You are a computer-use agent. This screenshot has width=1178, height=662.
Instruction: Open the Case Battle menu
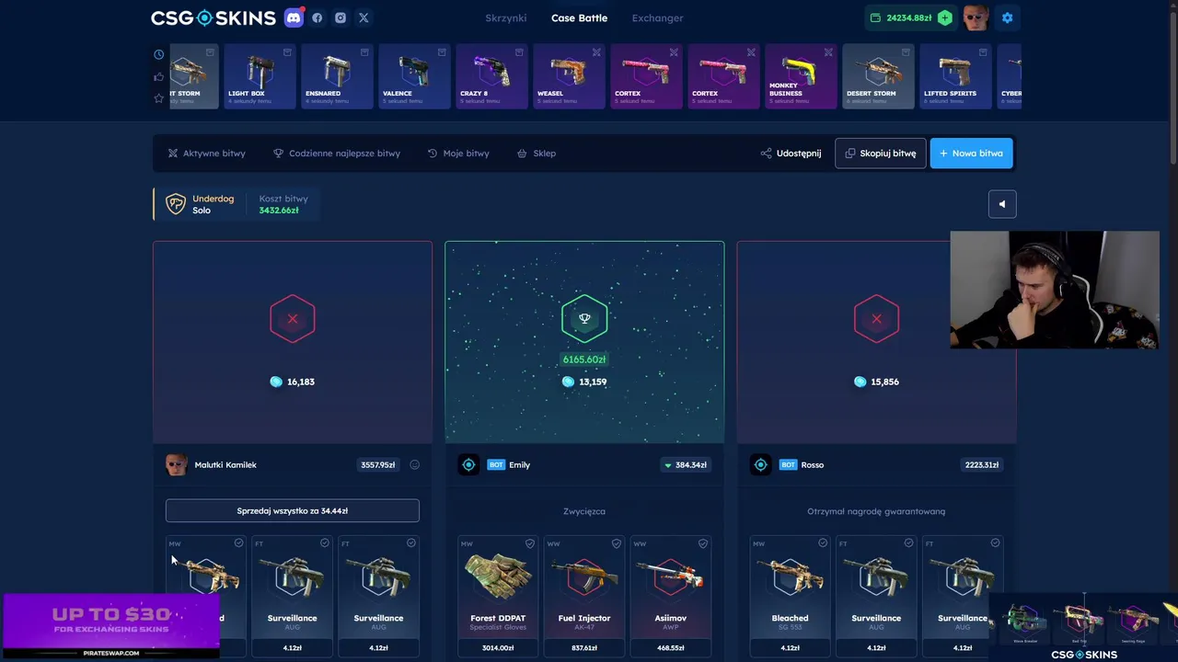click(x=579, y=18)
